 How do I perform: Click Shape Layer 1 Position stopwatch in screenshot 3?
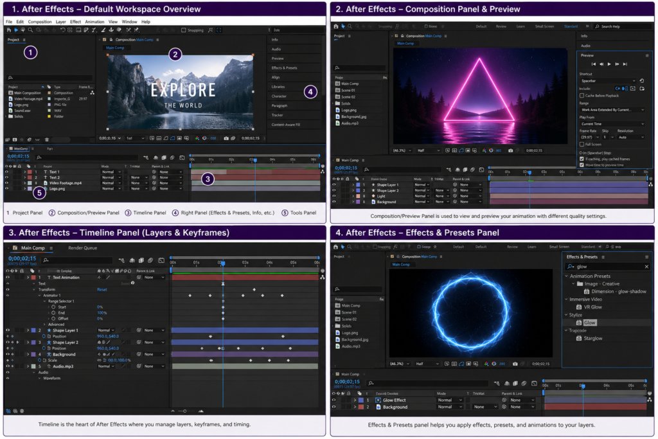pyautogui.click(x=44, y=337)
